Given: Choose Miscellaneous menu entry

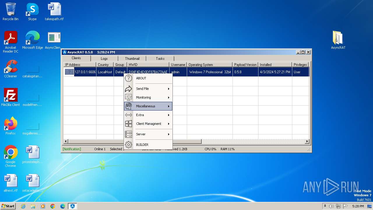Looking at the screenshot, I should [x=148, y=106].
